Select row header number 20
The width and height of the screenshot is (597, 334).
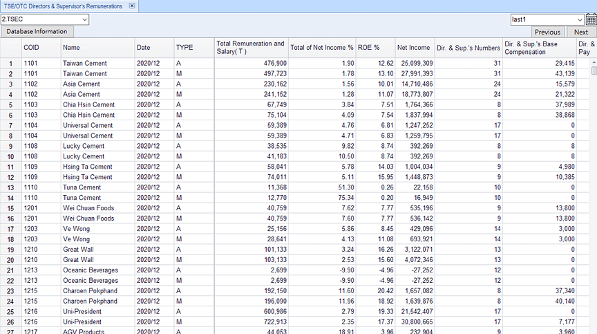[x=10, y=260]
